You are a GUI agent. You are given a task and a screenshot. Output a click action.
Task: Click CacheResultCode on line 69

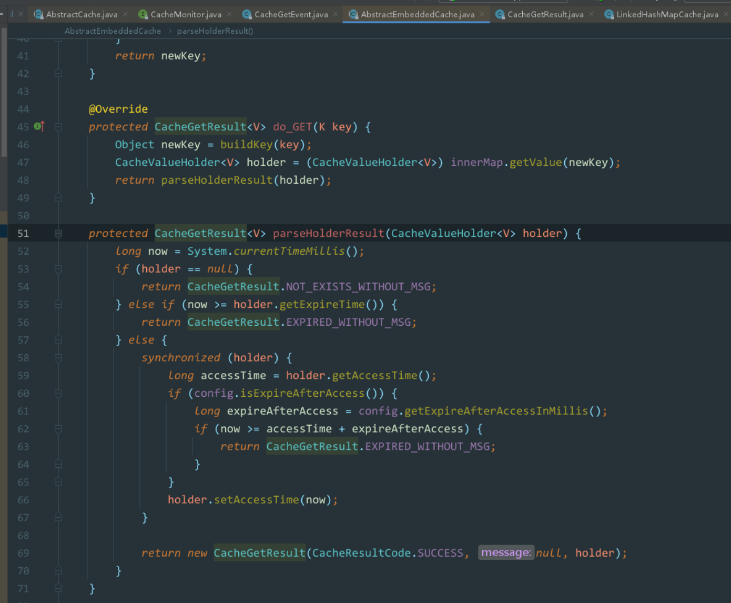(361, 553)
